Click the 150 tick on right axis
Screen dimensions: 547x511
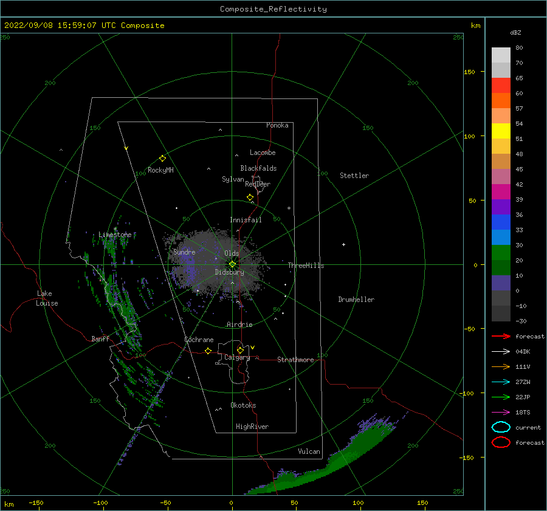point(469,72)
